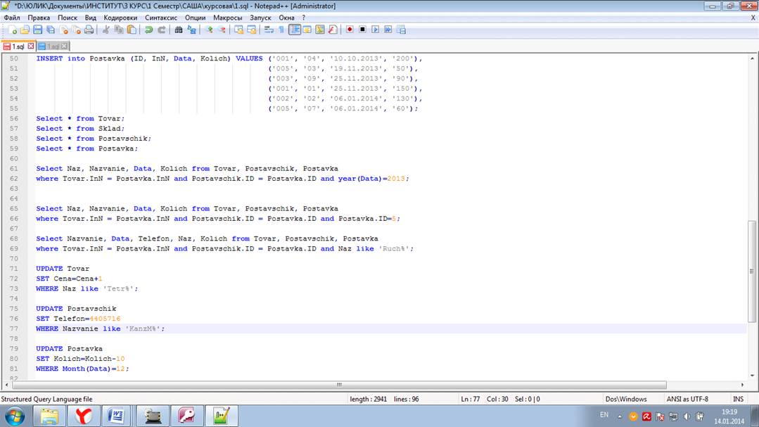This screenshot has width=759, height=427.
Task: Start macro recording with red circle icon
Action: pos(350,30)
